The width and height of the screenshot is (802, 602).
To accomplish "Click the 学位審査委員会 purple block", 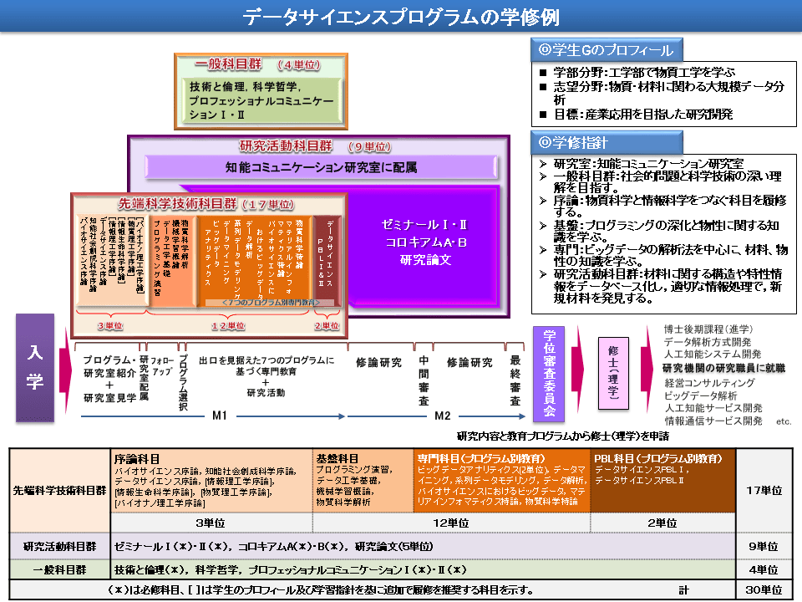I will click(x=549, y=375).
